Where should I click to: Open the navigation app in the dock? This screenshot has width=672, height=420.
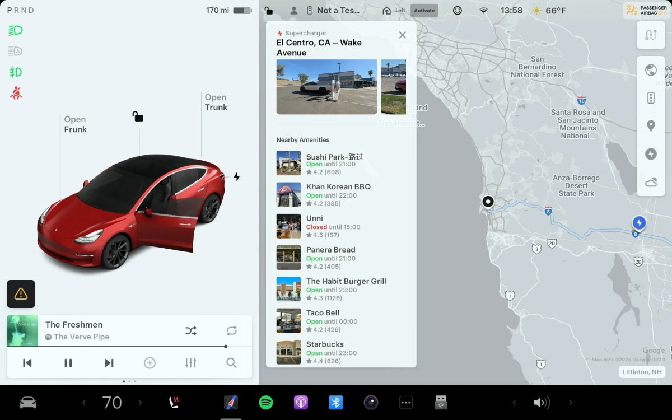click(x=231, y=403)
